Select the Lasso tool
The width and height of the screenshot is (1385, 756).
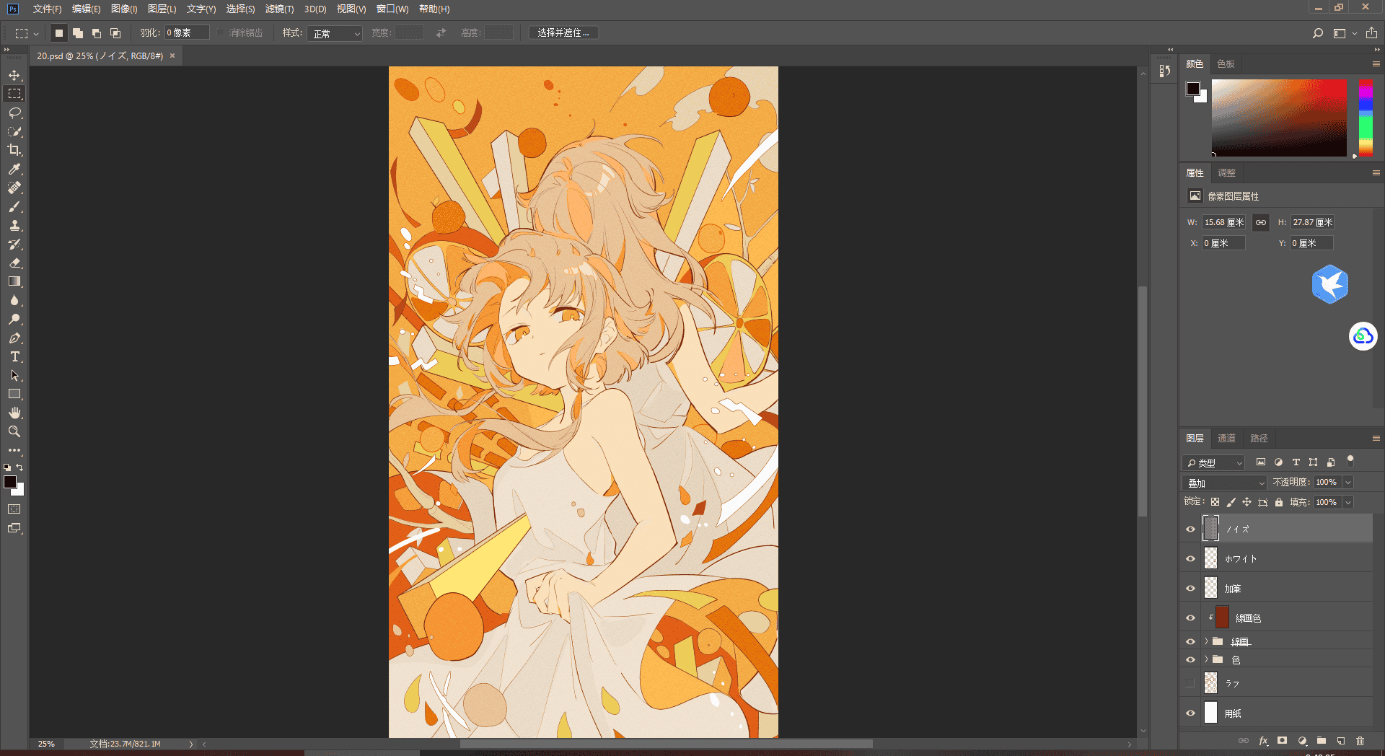point(14,113)
